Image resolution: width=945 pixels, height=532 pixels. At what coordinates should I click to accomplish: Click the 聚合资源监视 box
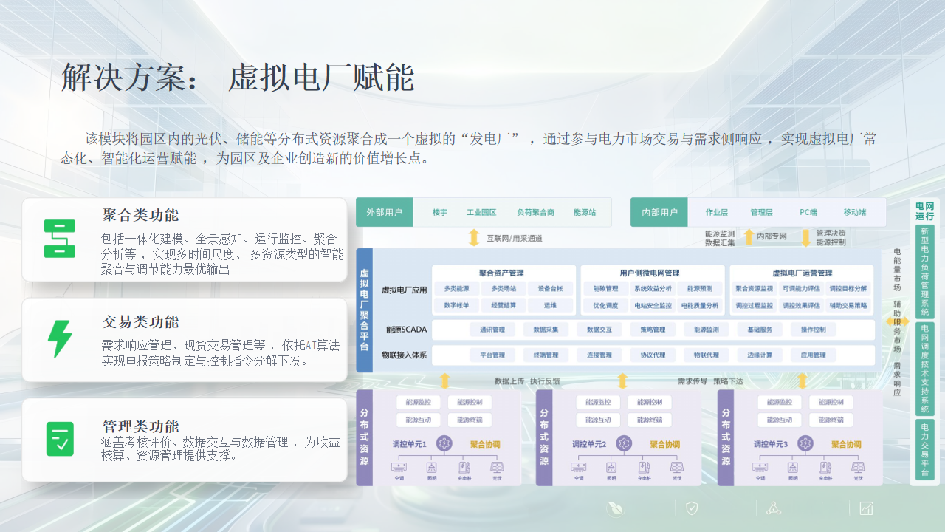[x=755, y=289]
